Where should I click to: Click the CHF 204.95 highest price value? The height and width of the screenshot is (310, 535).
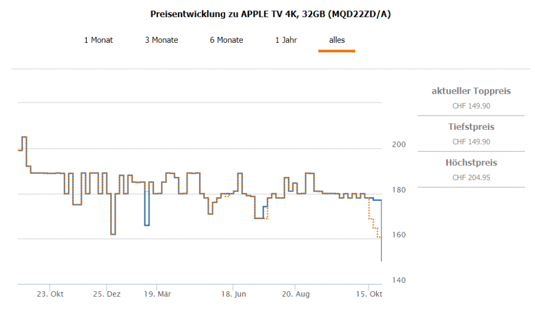471,177
